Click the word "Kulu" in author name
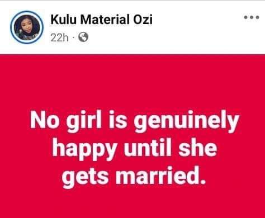 click(x=63, y=20)
